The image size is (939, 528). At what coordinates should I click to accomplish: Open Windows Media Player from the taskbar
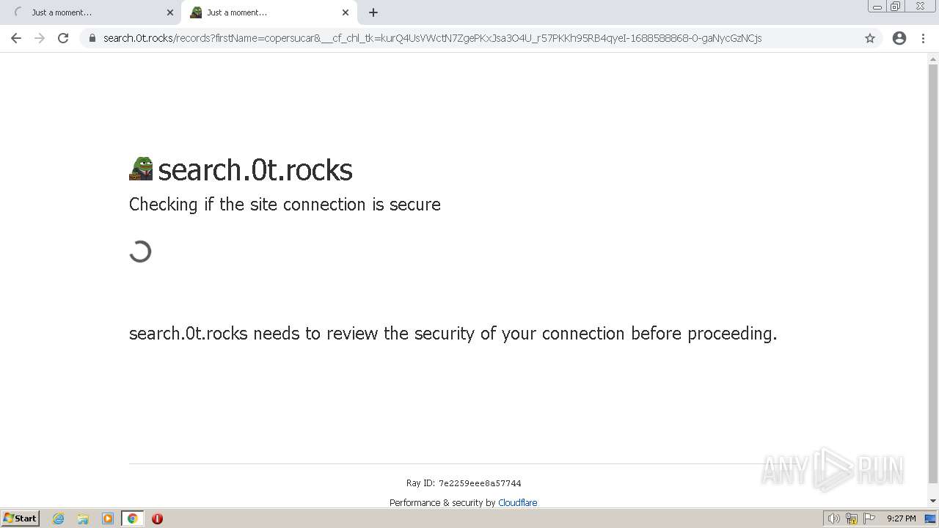tap(108, 518)
